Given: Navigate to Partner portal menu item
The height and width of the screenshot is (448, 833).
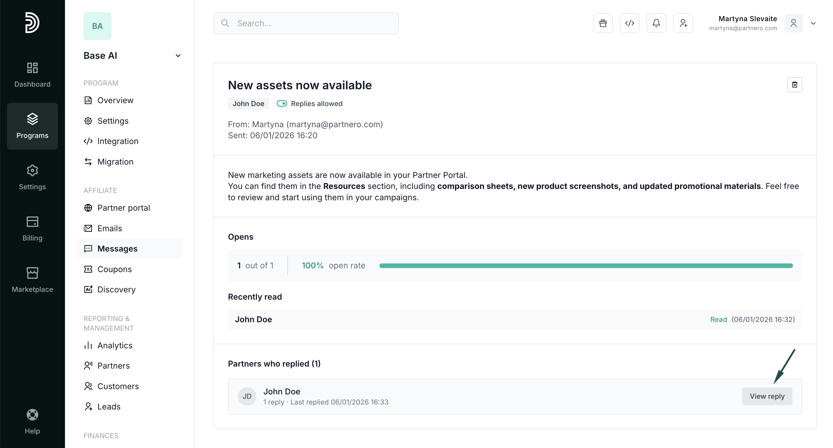Looking at the screenshot, I should click(124, 208).
